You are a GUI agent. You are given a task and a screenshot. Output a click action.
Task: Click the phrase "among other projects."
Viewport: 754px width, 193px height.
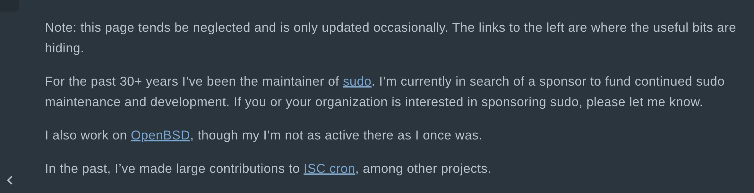point(427,169)
